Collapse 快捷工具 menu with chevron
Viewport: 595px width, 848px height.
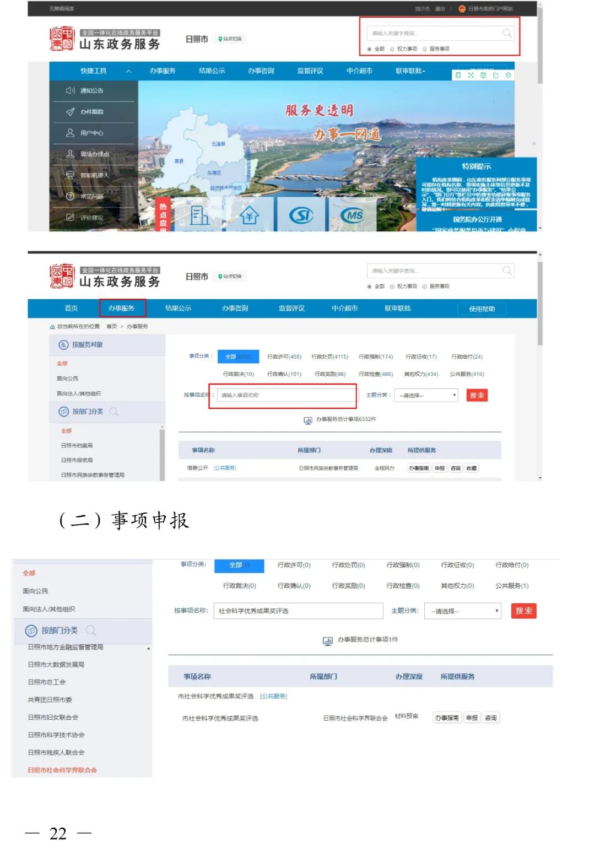click(x=128, y=72)
